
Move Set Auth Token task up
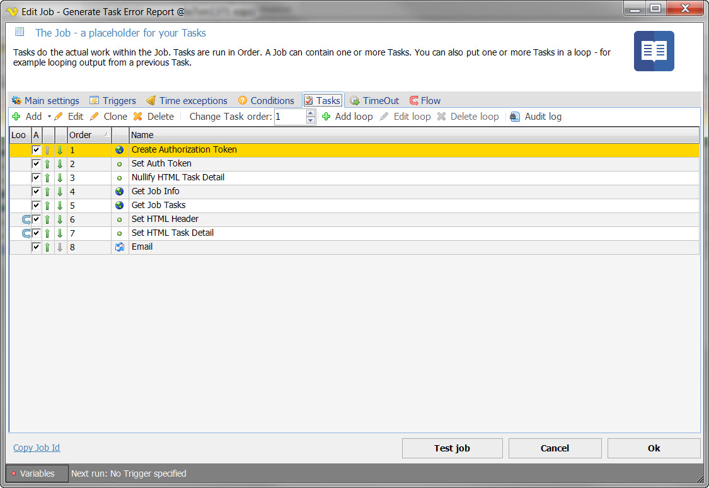click(x=47, y=164)
